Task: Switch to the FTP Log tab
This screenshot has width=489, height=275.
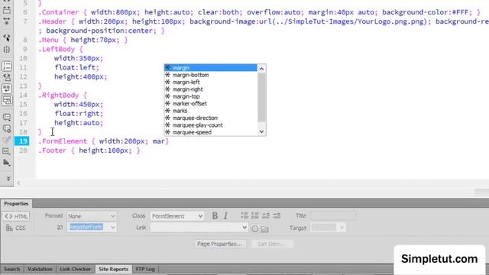Action: pyautogui.click(x=145, y=269)
